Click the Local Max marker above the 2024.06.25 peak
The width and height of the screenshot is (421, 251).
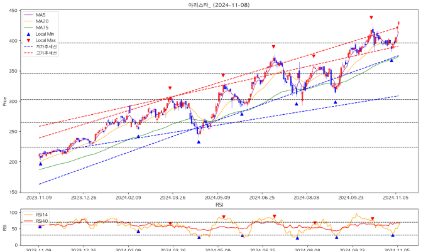click(x=273, y=47)
